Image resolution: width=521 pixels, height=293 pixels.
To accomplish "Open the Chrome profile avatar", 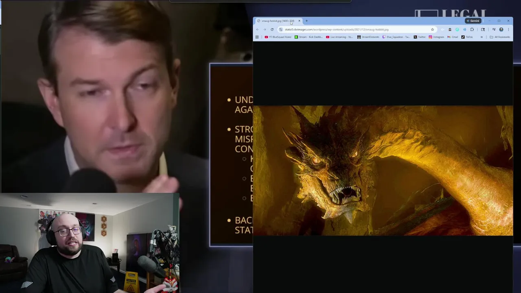I will pyautogui.click(x=501, y=29).
